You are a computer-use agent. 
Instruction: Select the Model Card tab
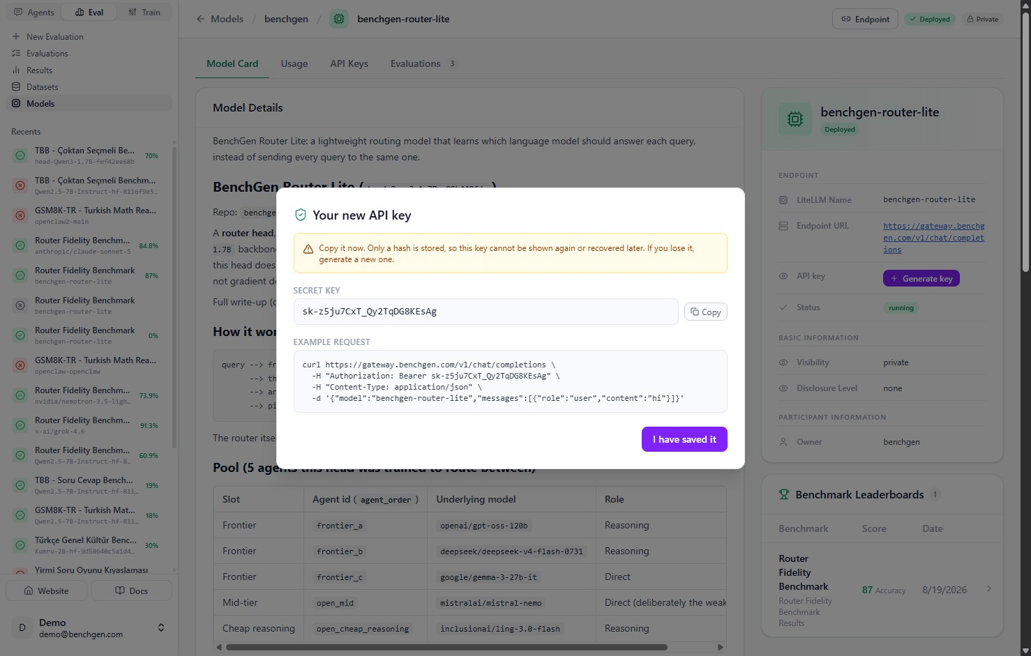(232, 63)
